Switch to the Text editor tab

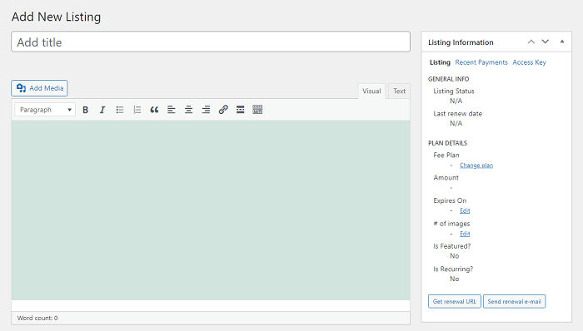[x=399, y=91]
